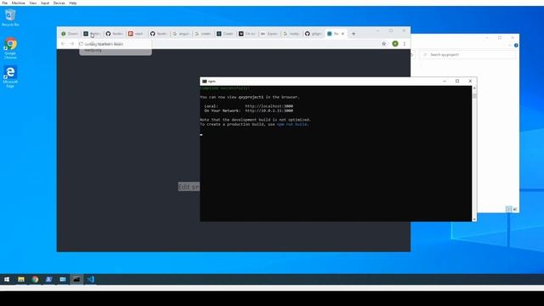Close the active React App tab
The width and height of the screenshot is (544, 306).
coord(343,34)
